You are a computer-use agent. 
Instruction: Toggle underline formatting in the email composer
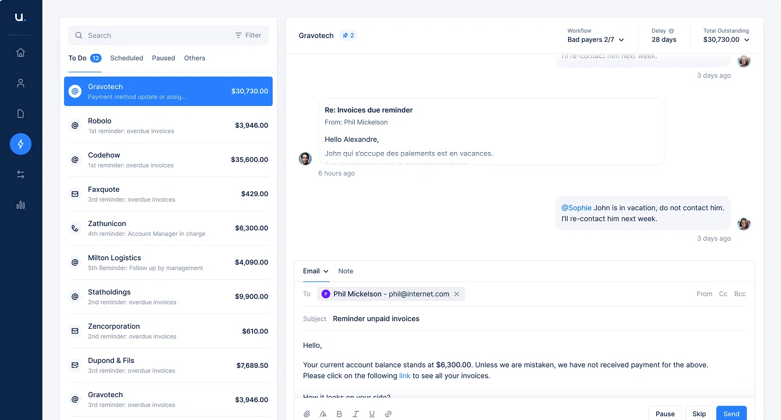click(372, 413)
